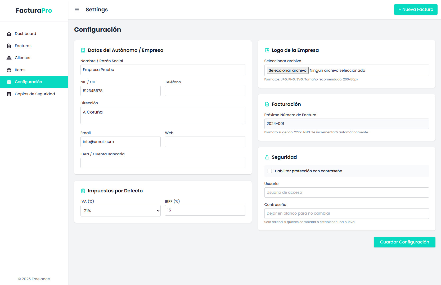Click inside the IRPF (%) field

[205, 210]
